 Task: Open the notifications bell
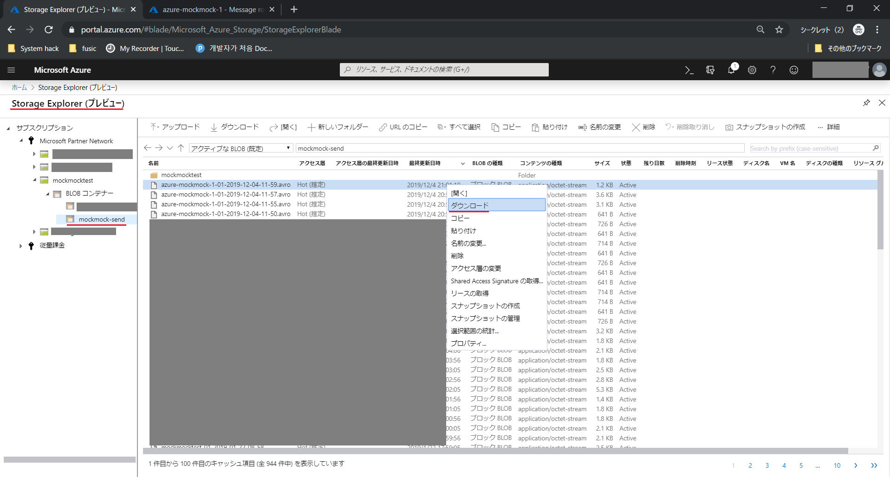pos(731,70)
